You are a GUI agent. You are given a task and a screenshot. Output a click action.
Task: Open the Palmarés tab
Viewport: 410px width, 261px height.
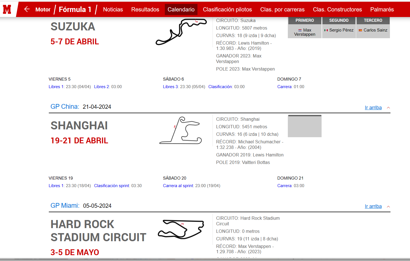(x=382, y=9)
